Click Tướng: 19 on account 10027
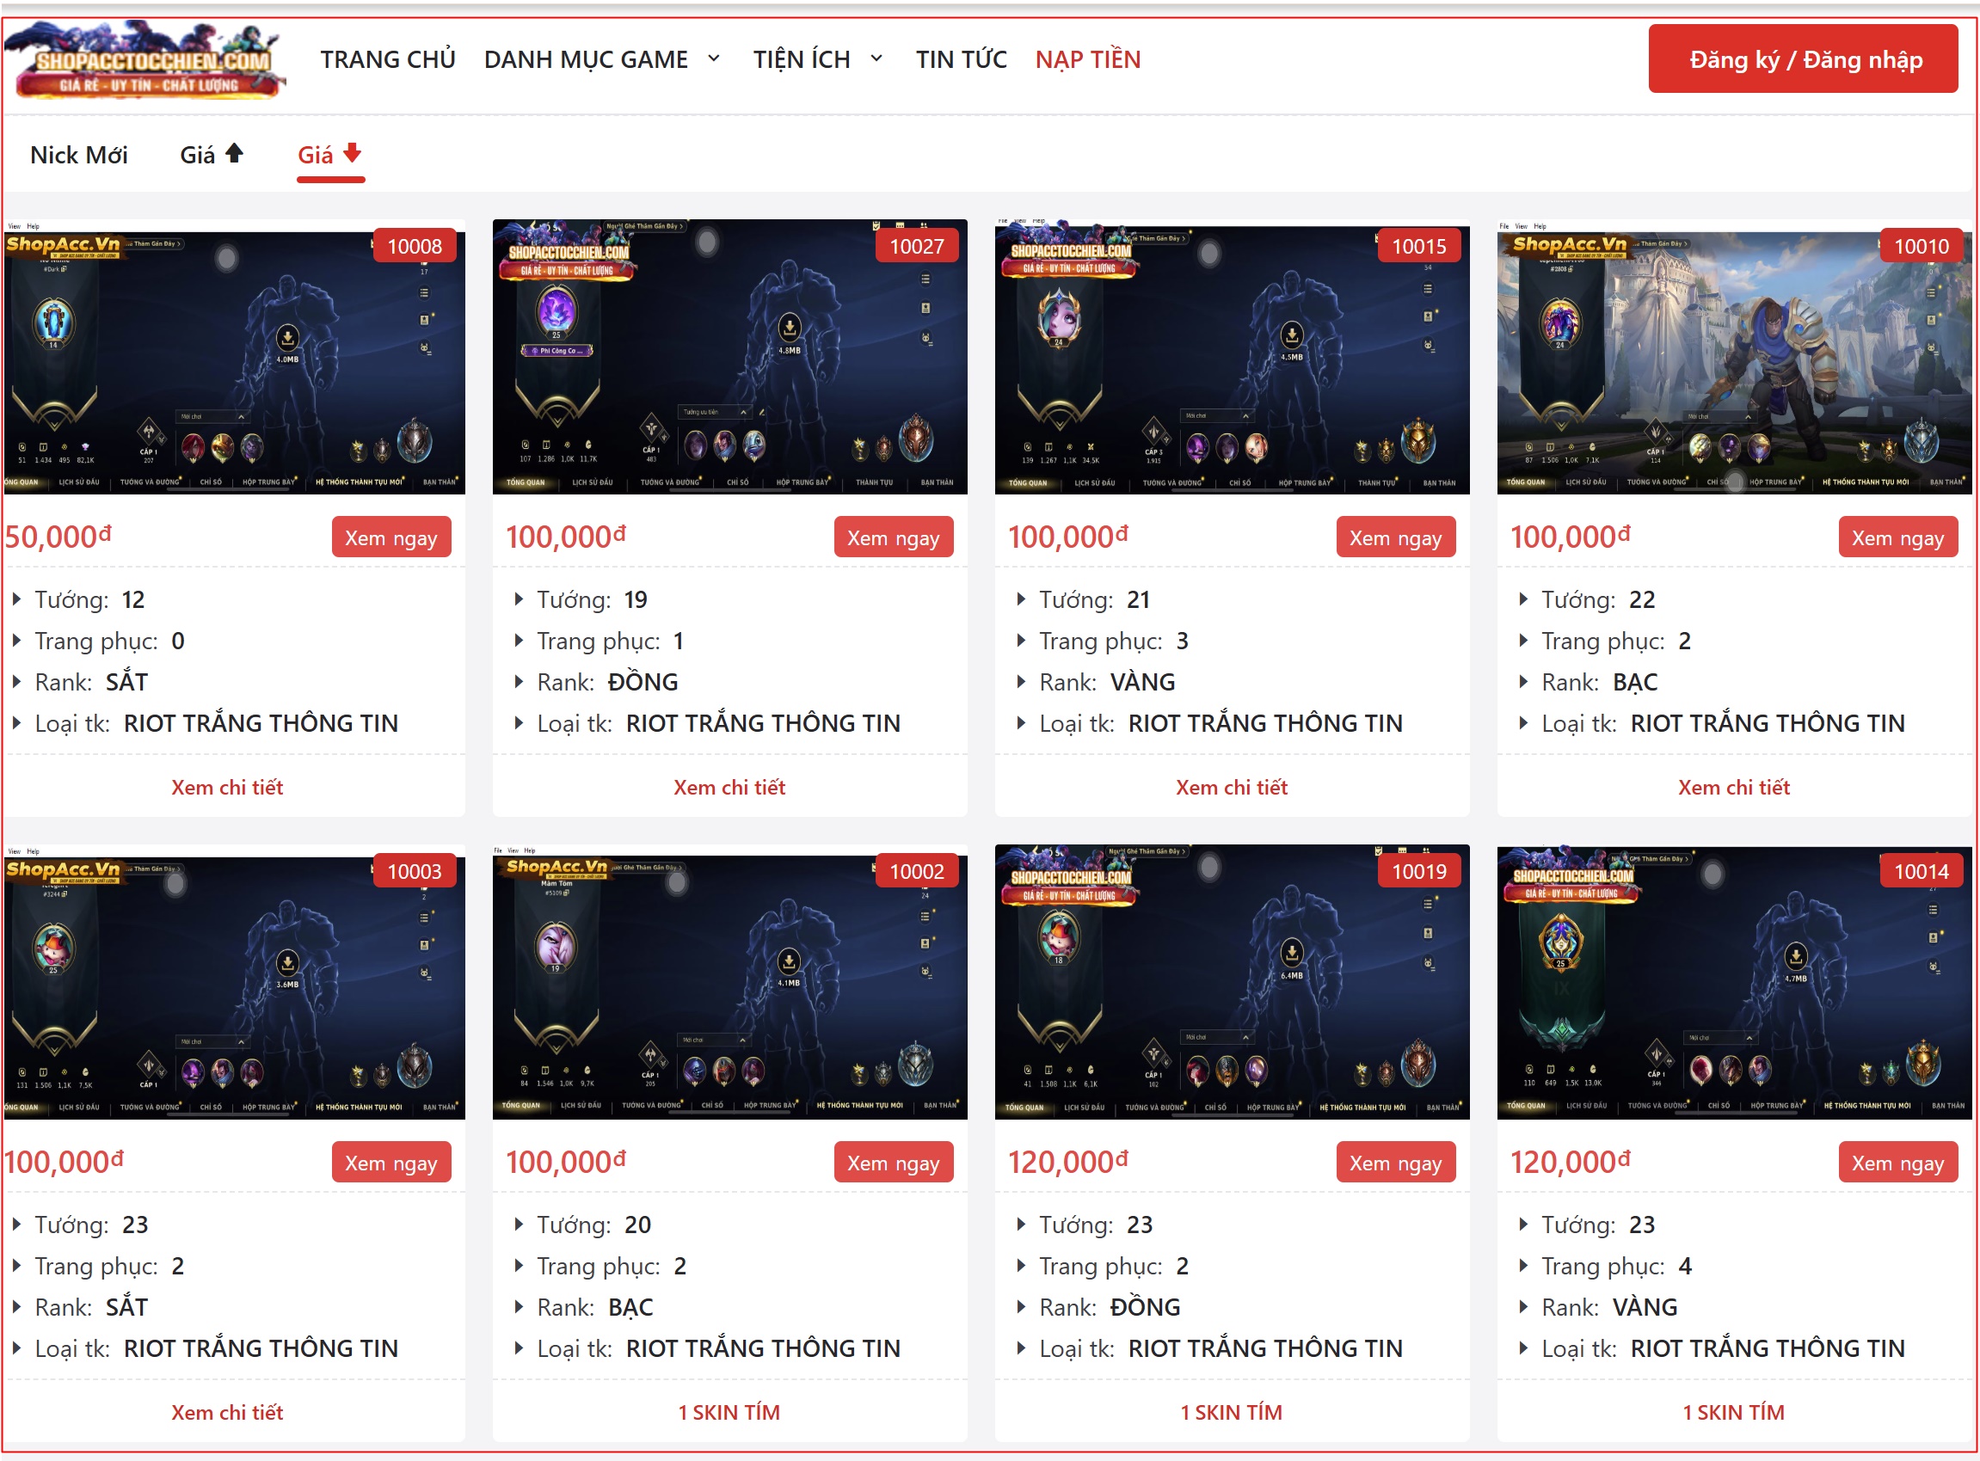Screen dimensions: 1980x1461 [x=592, y=600]
